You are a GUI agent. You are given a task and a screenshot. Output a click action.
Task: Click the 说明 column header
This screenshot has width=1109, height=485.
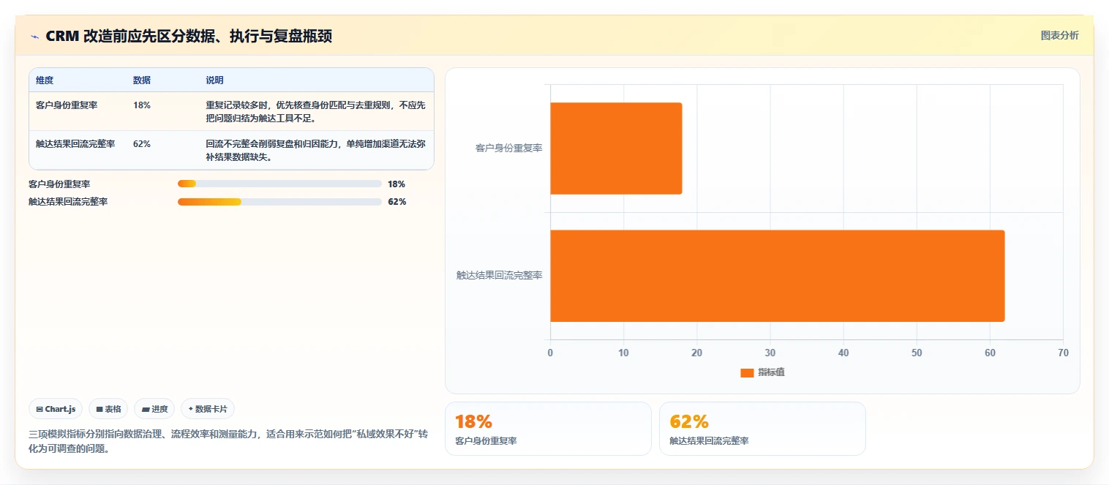[x=215, y=80]
